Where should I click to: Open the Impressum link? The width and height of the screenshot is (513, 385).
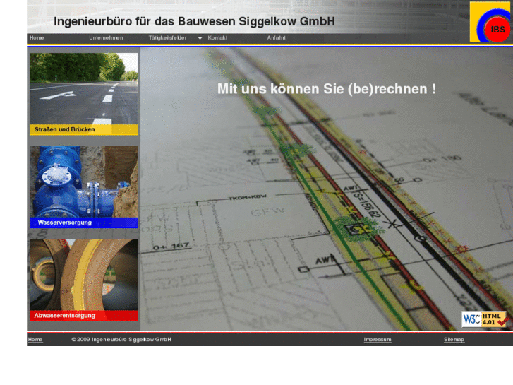(x=378, y=340)
